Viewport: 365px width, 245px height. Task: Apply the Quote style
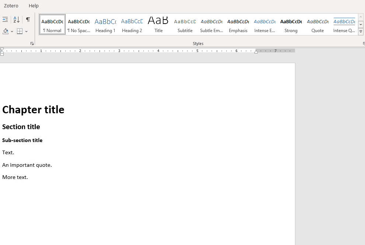[317, 24]
